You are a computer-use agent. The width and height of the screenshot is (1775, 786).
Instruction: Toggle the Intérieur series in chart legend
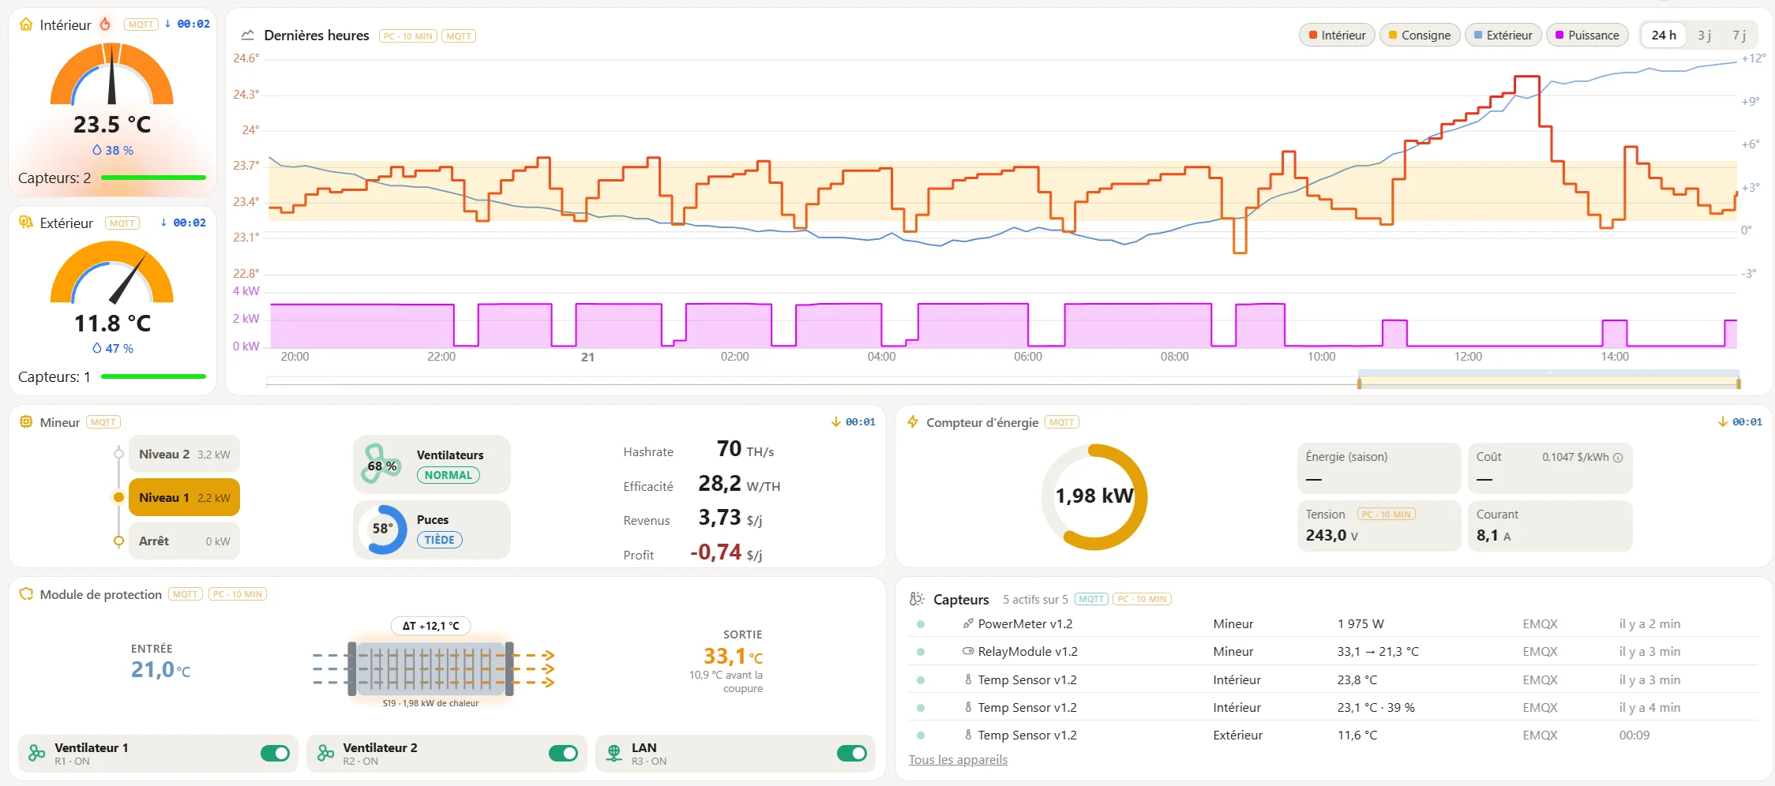pos(1338,36)
